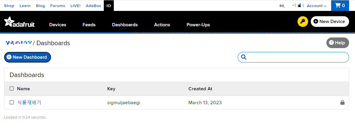
Task: Open the shopping cart
Action: 340,6
